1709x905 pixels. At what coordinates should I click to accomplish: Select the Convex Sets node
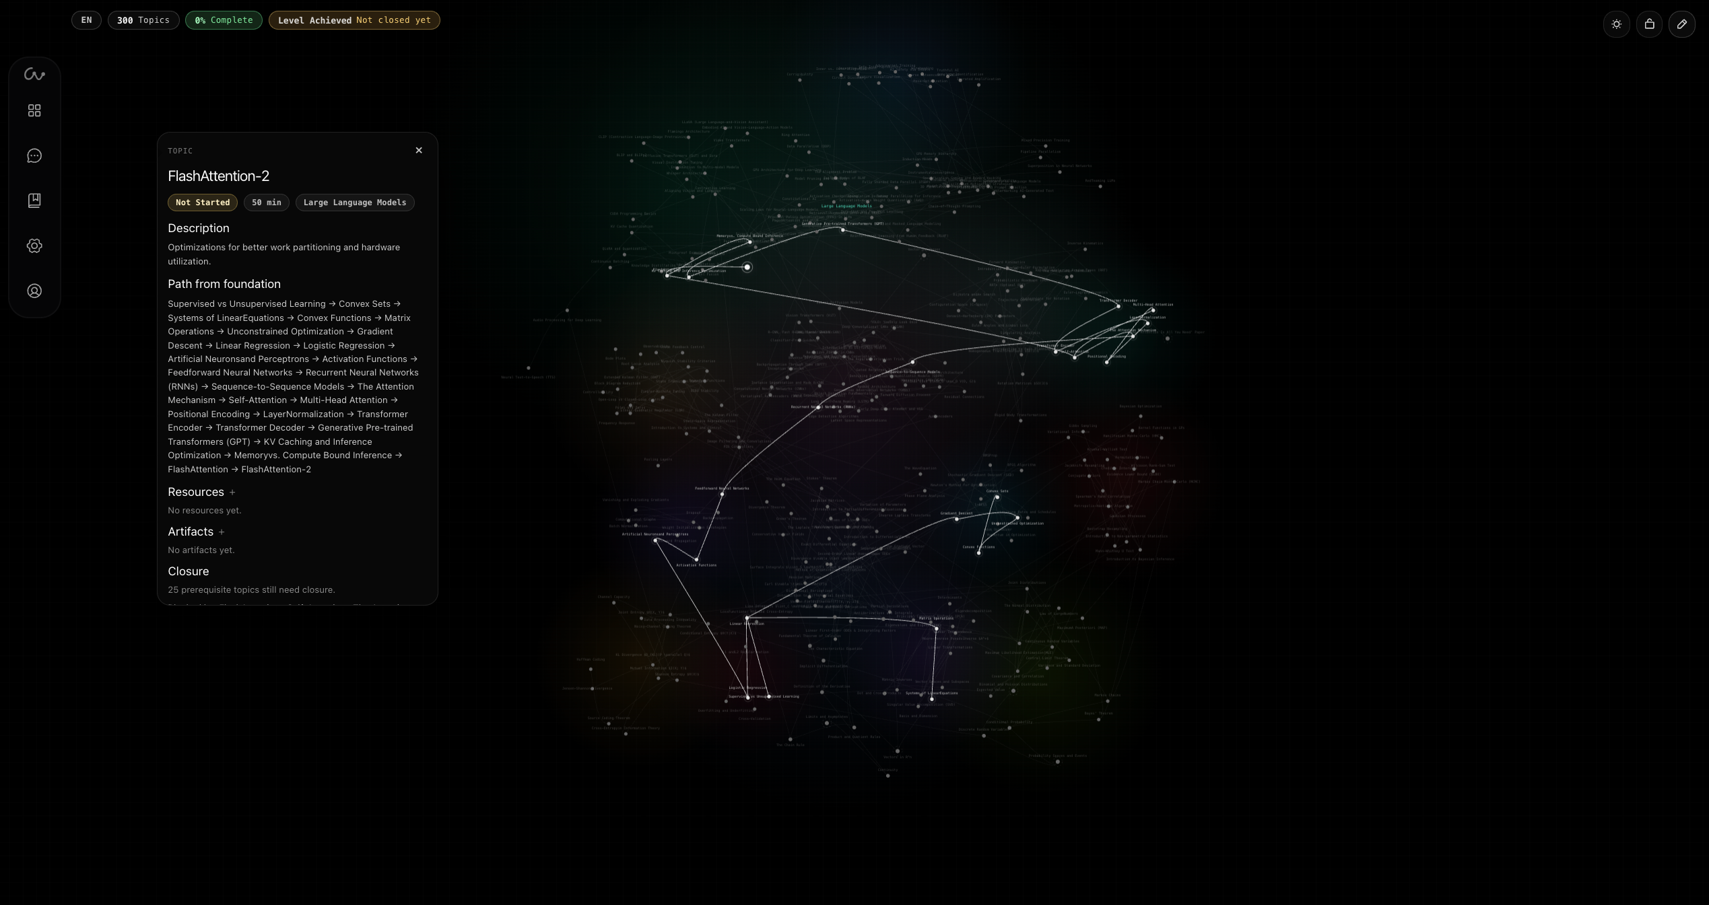coord(997,497)
